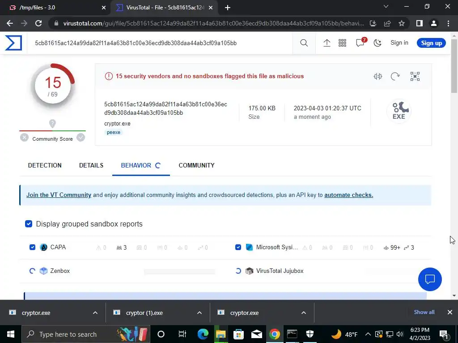Uncheck Display grouped sandbox reports

(29, 224)
